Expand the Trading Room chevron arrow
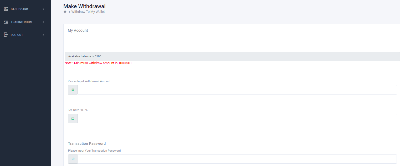The width and height of the screenshot is (400, 166). [43, 22]
